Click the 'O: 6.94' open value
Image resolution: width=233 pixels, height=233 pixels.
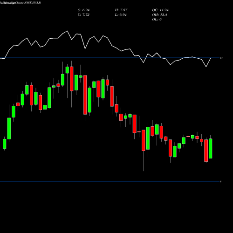point(83,10)
